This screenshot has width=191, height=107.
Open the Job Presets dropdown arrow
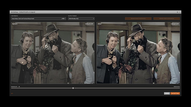65,18
